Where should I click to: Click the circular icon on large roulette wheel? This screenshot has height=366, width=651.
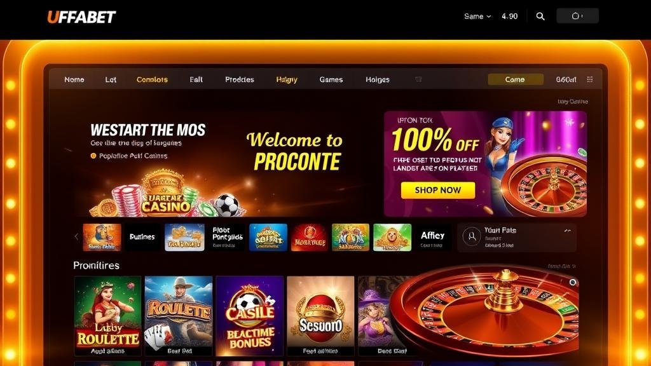(573, 282)
